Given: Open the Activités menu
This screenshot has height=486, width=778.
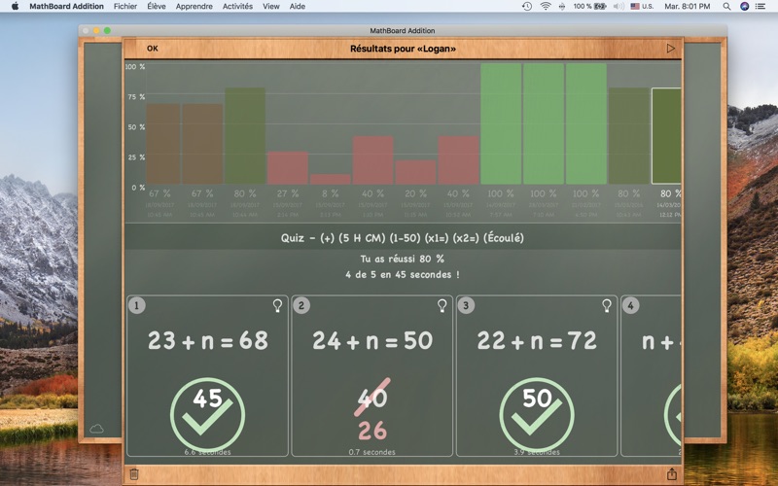Looking at the screenshot, I should pos(237,7).
